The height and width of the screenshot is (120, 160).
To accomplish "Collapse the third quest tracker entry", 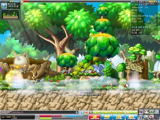I will coord(150,27).
